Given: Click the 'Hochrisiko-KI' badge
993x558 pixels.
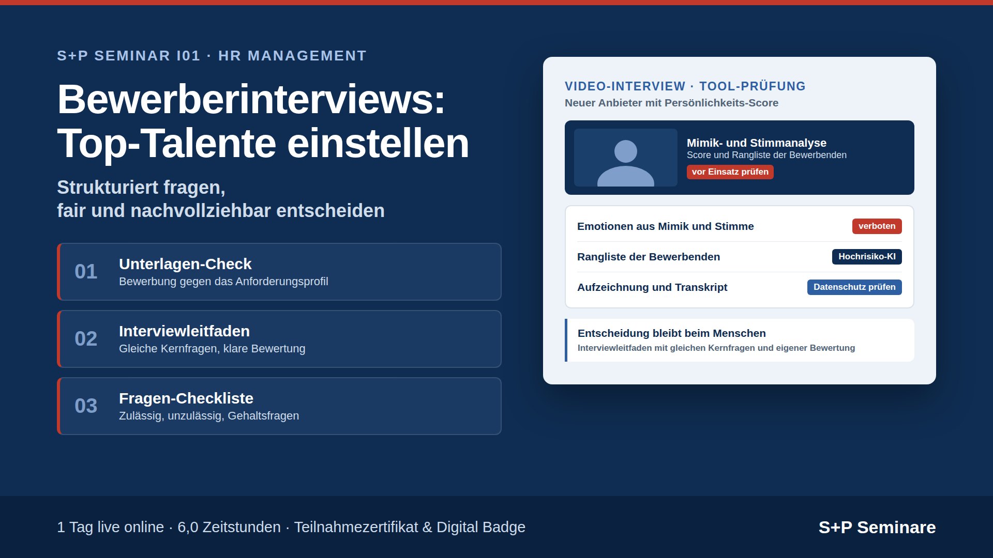Looking at the screenshot, I should (x=867, y=257).
